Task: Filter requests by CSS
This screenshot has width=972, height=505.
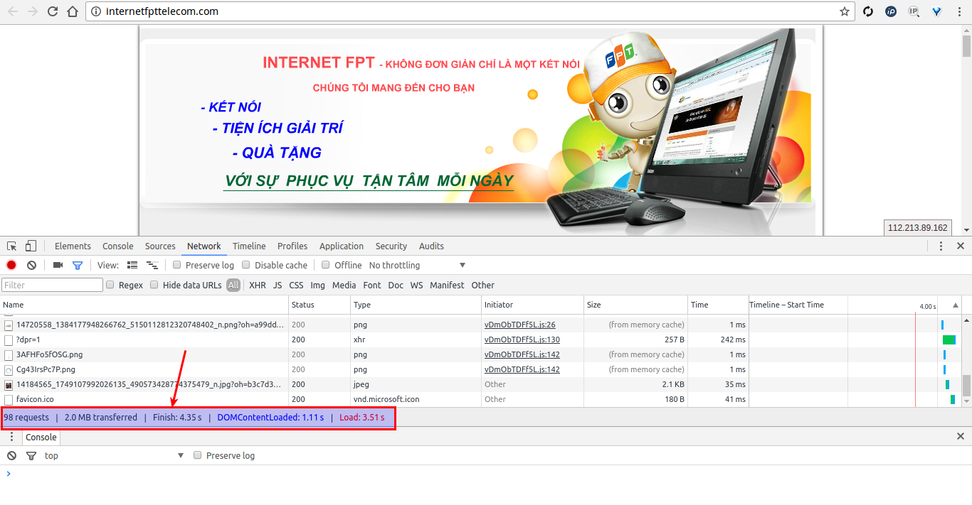Action: [296, 285]
